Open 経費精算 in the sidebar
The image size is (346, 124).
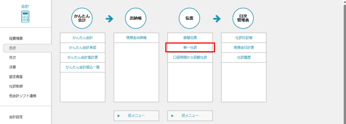[x=16, y=39]
